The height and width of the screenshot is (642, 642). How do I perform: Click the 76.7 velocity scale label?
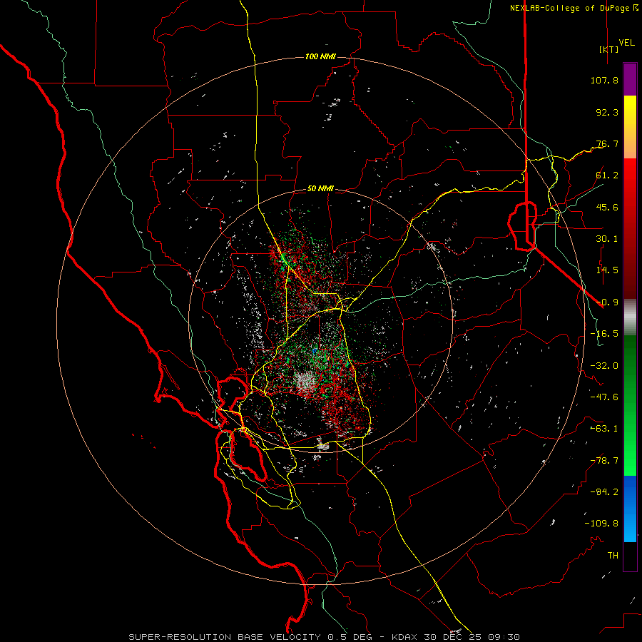[x=607, y=143]
